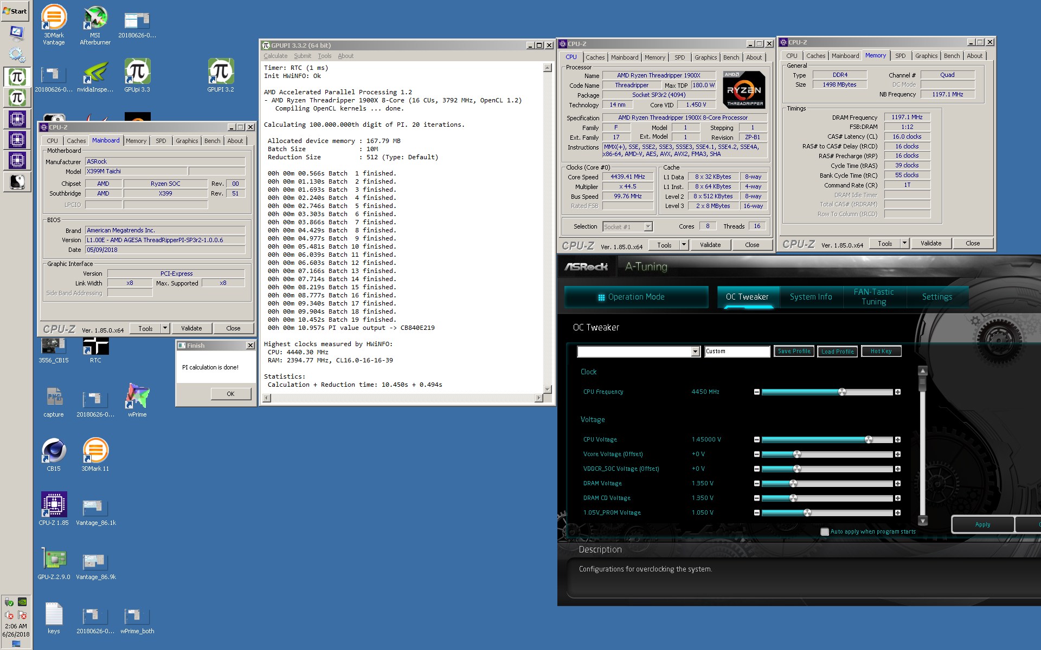Click NVIDIA tray icon in system tray
The width and height of the screenshot is (1041, 650).
[22, 601]
